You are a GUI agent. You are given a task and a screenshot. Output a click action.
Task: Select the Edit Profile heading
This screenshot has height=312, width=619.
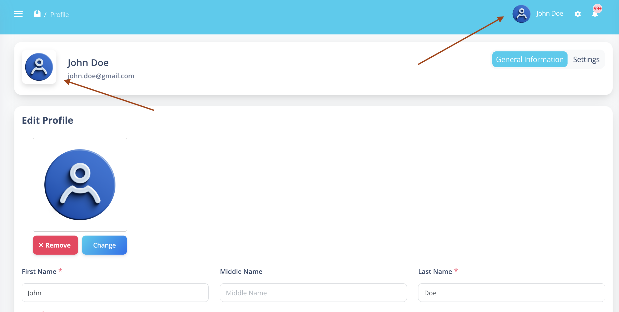click(48, 120)
